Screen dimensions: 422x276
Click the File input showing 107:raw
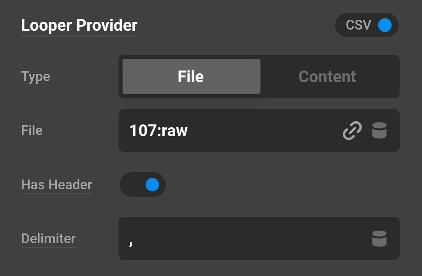click(x=243, y=131)
